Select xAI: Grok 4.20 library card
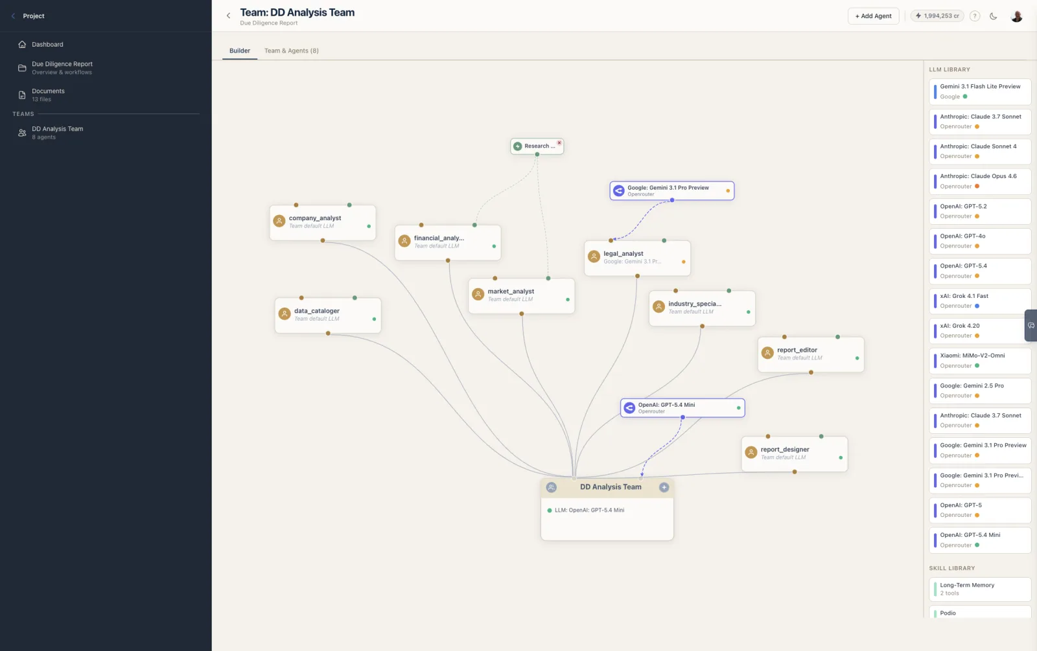The image size is (1037, 651). pos(980,331)
